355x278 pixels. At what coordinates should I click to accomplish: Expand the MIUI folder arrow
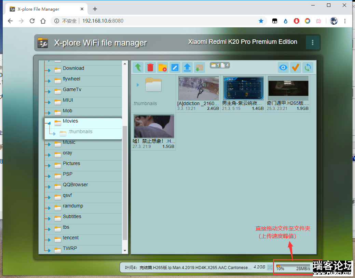[x=49, y=102]
